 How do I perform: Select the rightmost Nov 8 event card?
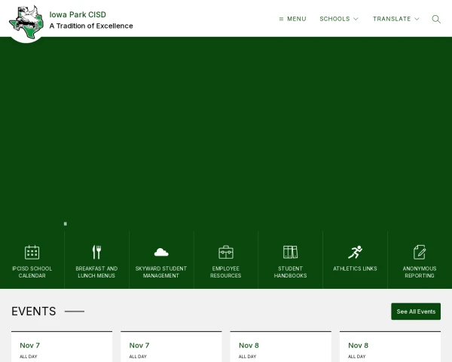[x=389, y=347]
